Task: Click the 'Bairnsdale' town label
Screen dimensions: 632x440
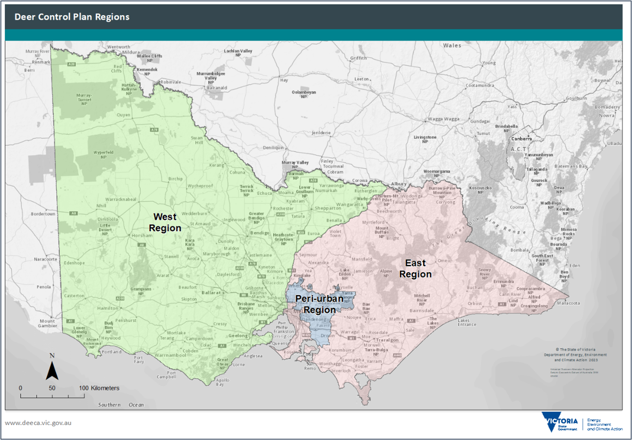Action: click(422, 310)
